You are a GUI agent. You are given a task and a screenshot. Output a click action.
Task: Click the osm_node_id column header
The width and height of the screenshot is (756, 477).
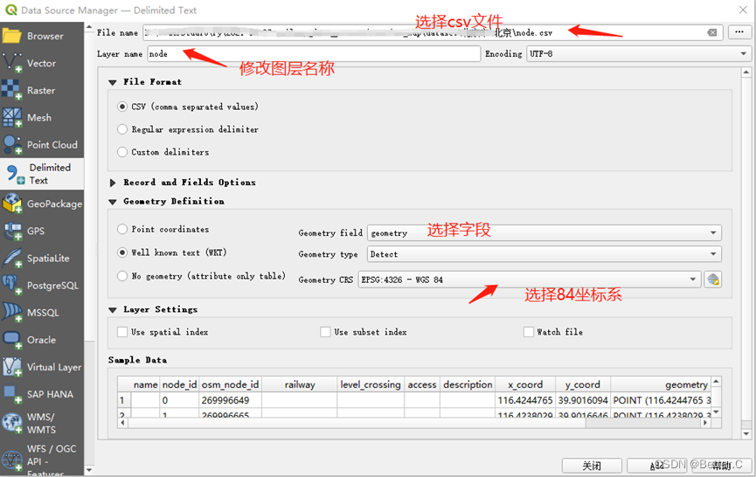pyautogui.click(x=230, y=384)
